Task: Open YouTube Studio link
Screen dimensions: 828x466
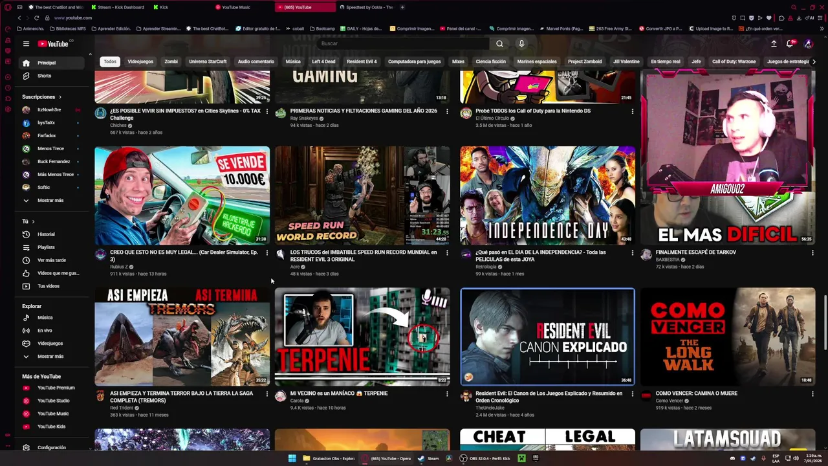Action: pyautogui.click(x=52, y=401)
